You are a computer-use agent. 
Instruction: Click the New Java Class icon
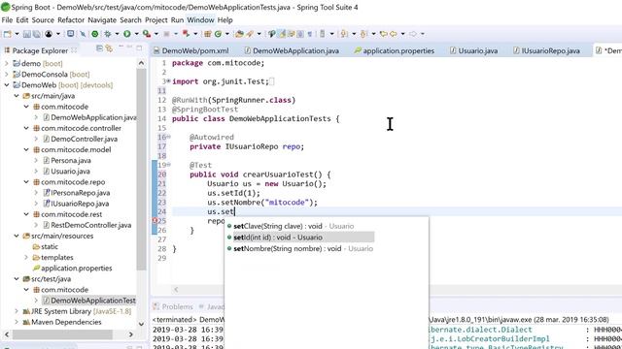tap(218, 34)
